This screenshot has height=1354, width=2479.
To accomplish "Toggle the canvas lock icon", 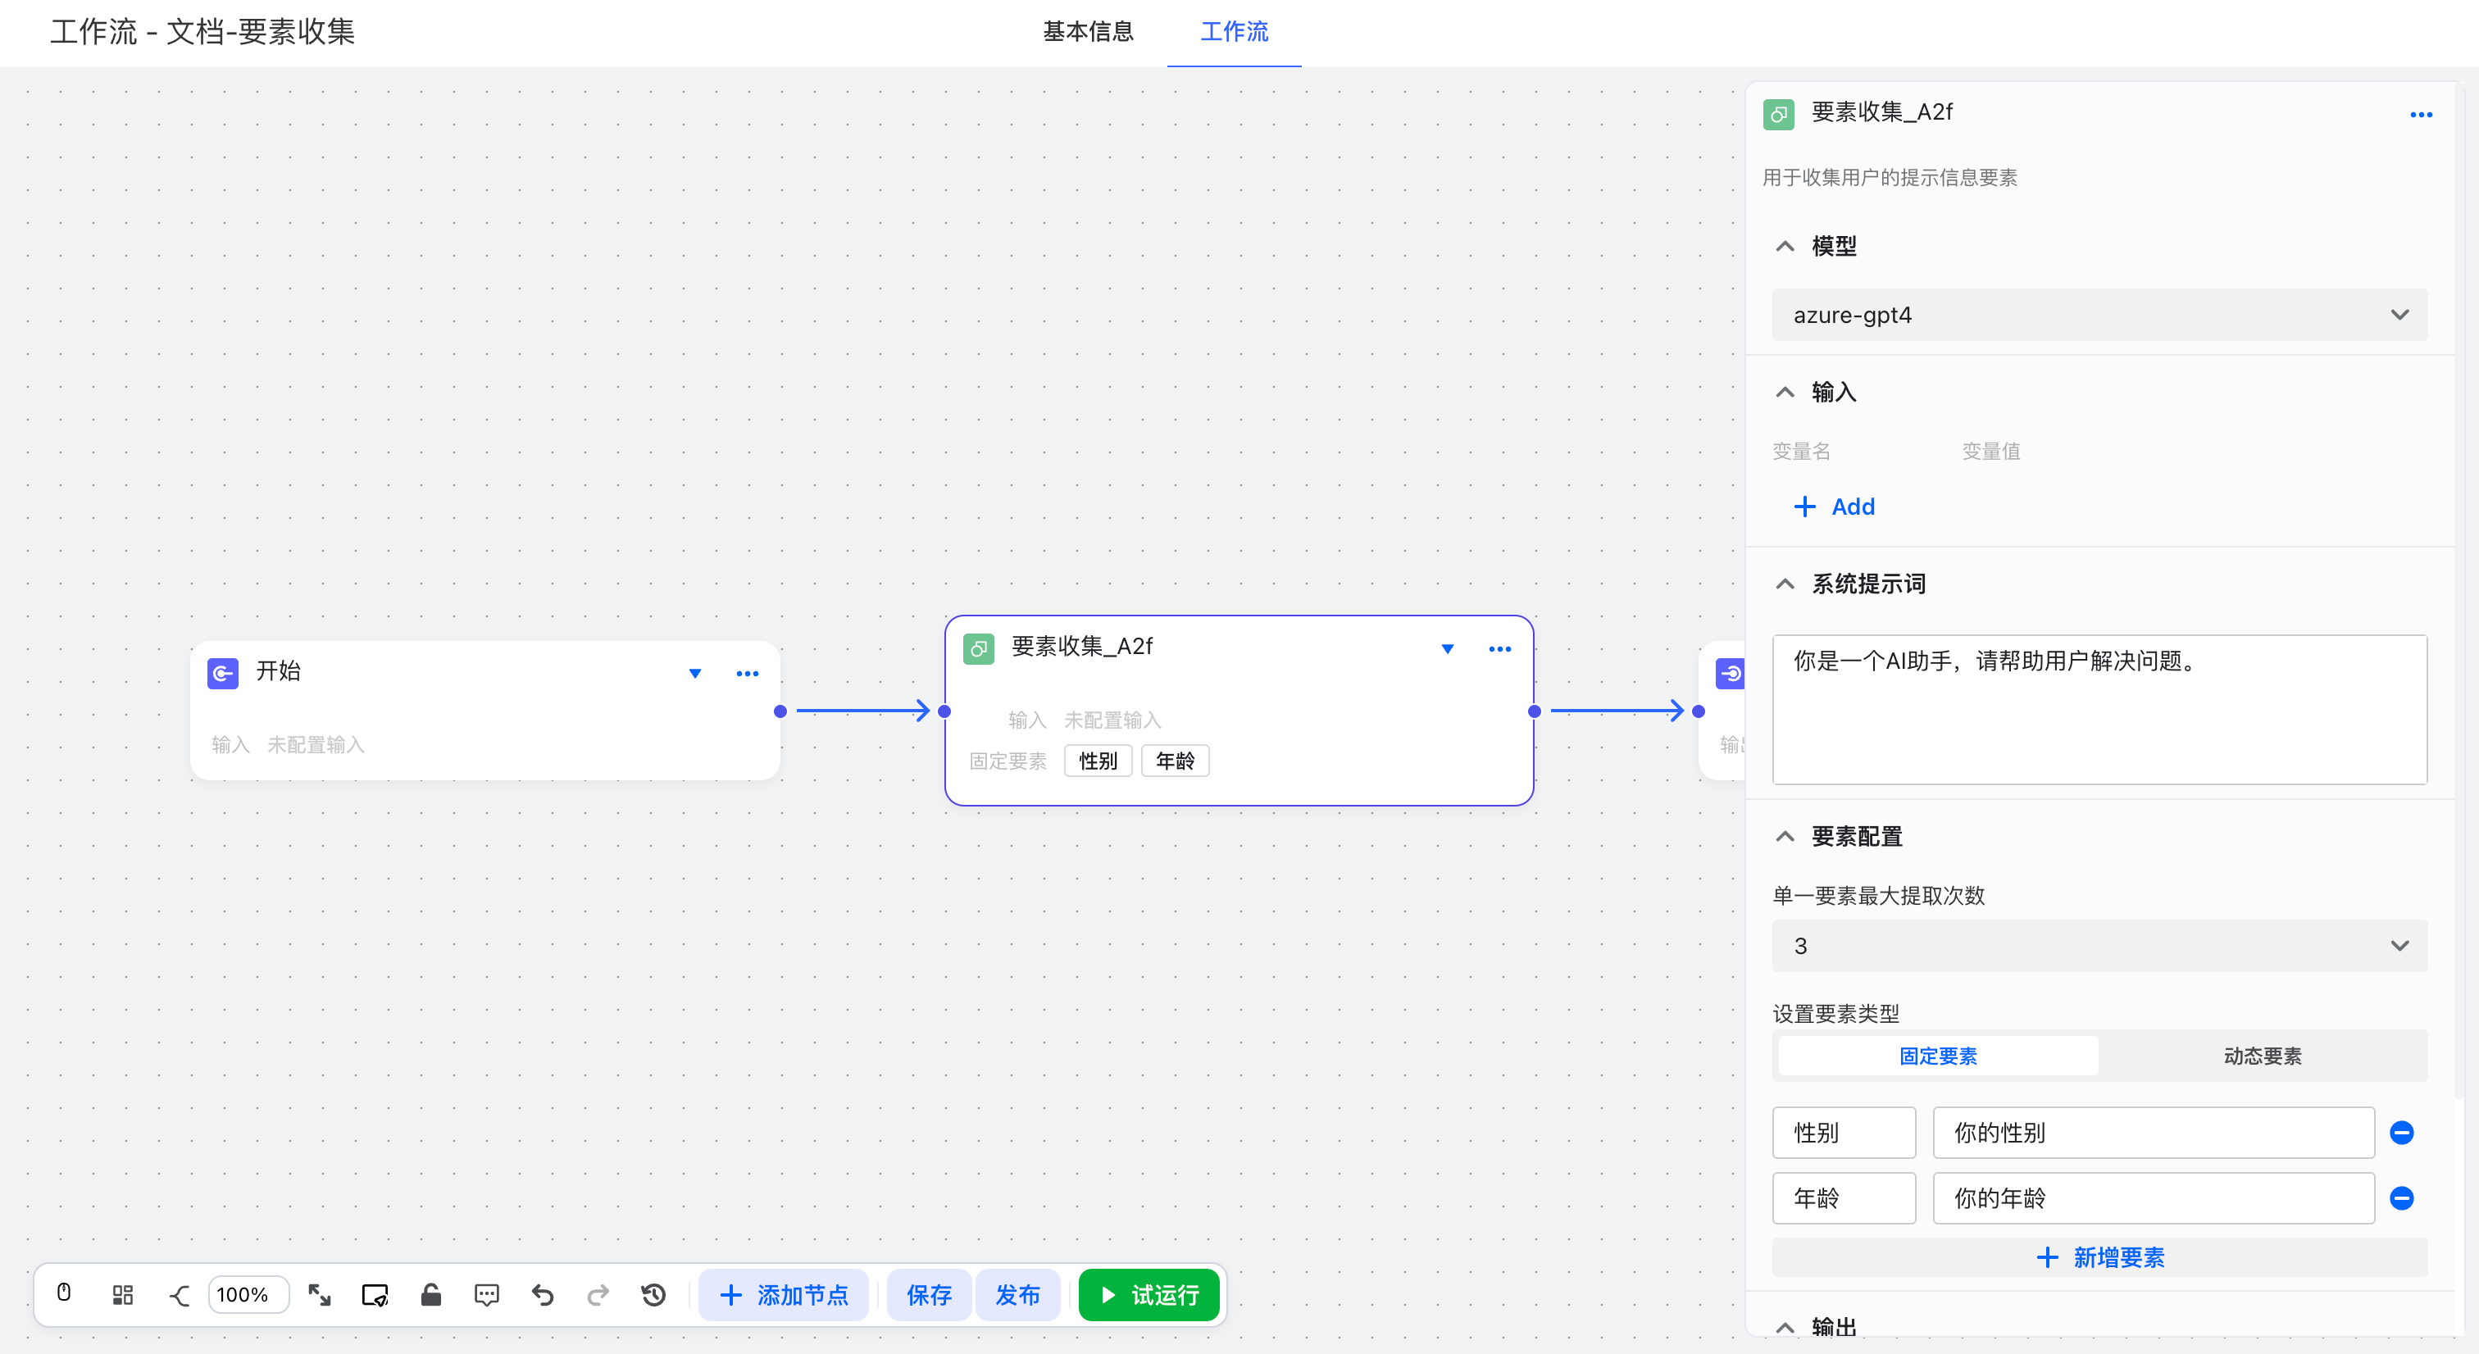I will point(431,1294).
